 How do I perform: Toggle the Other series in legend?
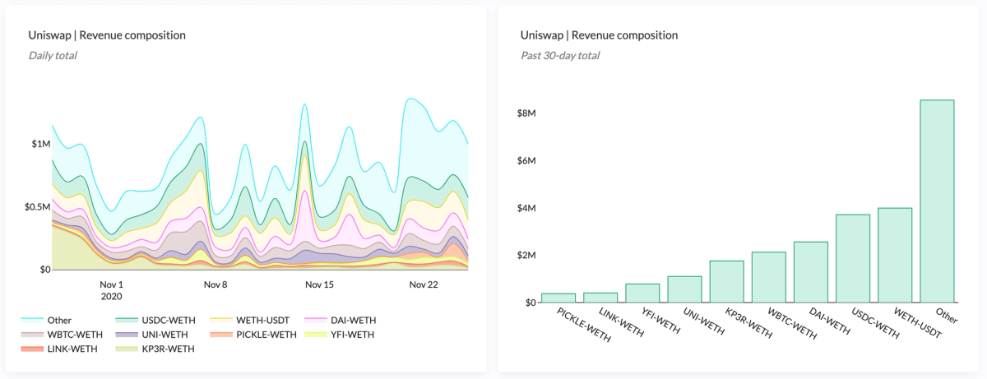coord(46,320)
